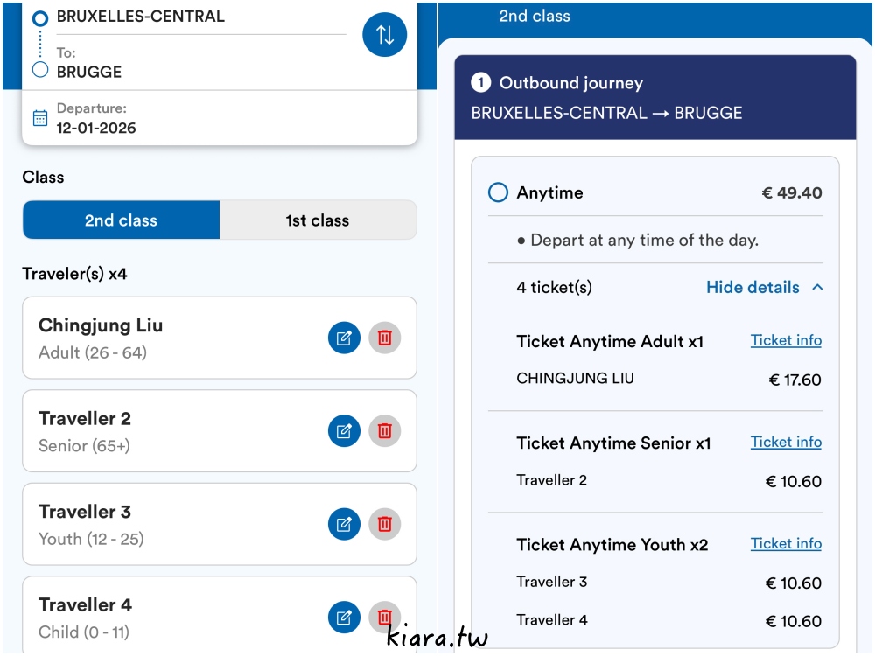Swap the origin and destination stations

[384, 34]
